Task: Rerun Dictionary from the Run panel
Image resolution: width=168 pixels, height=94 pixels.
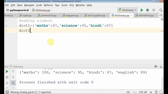Action: [x=7, y=72]
